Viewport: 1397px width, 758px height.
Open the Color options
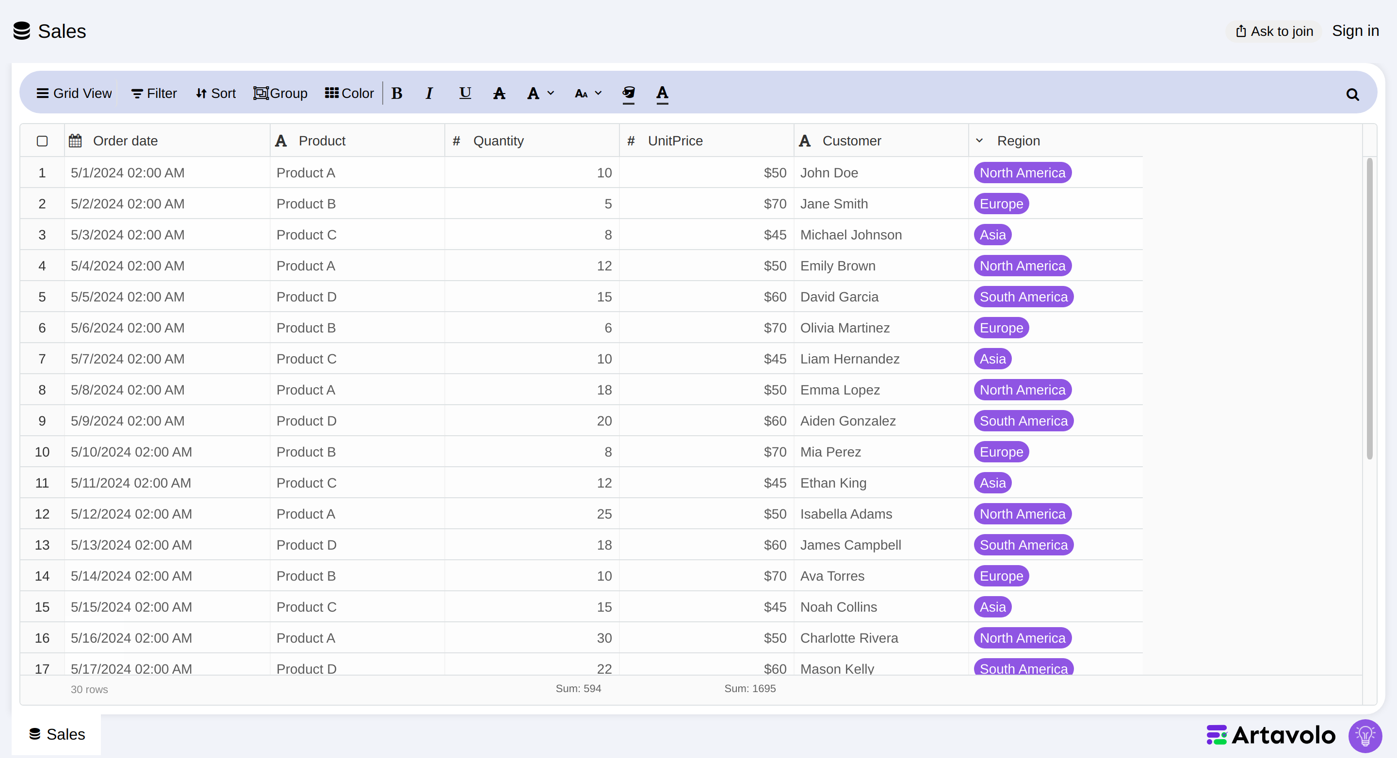(x=349, y=93)
